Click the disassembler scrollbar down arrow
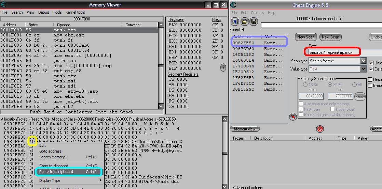 coord(161,106)
